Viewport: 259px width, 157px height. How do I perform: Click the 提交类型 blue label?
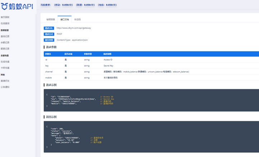click(x=49, y=40)
